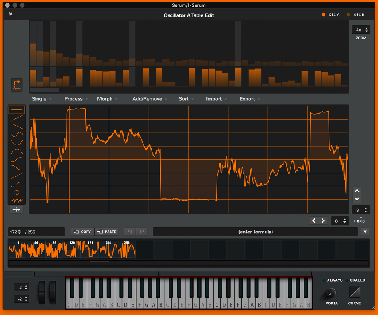The width and height of the screenshot is (378, 315).
Task: Open the Process menu
Action: click(76, 99)
